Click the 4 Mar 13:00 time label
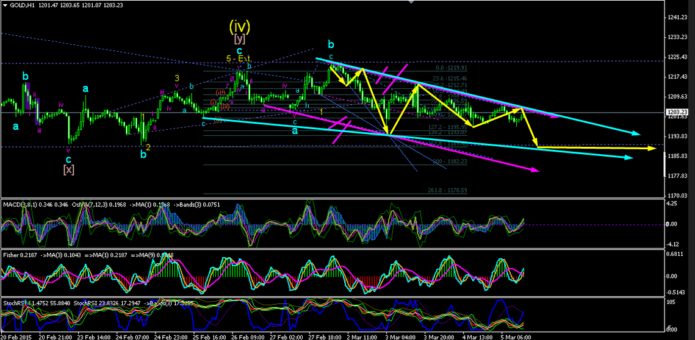695x340 pixels. [477, 337]
